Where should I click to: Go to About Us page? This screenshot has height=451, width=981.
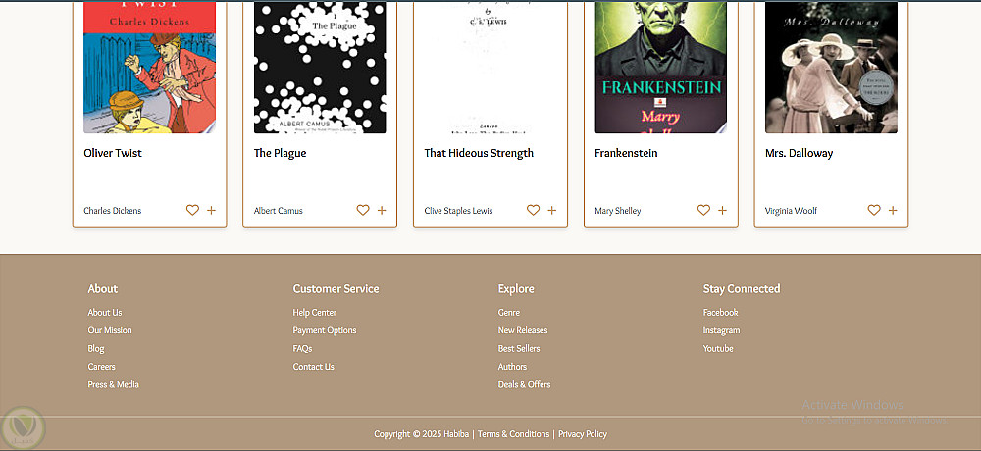105,313
